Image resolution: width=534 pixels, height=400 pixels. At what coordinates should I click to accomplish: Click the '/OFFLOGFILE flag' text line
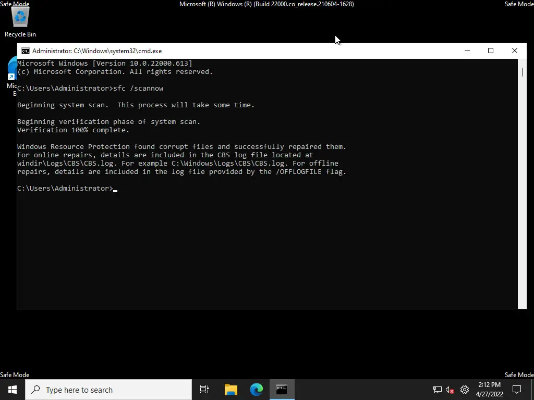pyautogui.click(x=182, y=172)
